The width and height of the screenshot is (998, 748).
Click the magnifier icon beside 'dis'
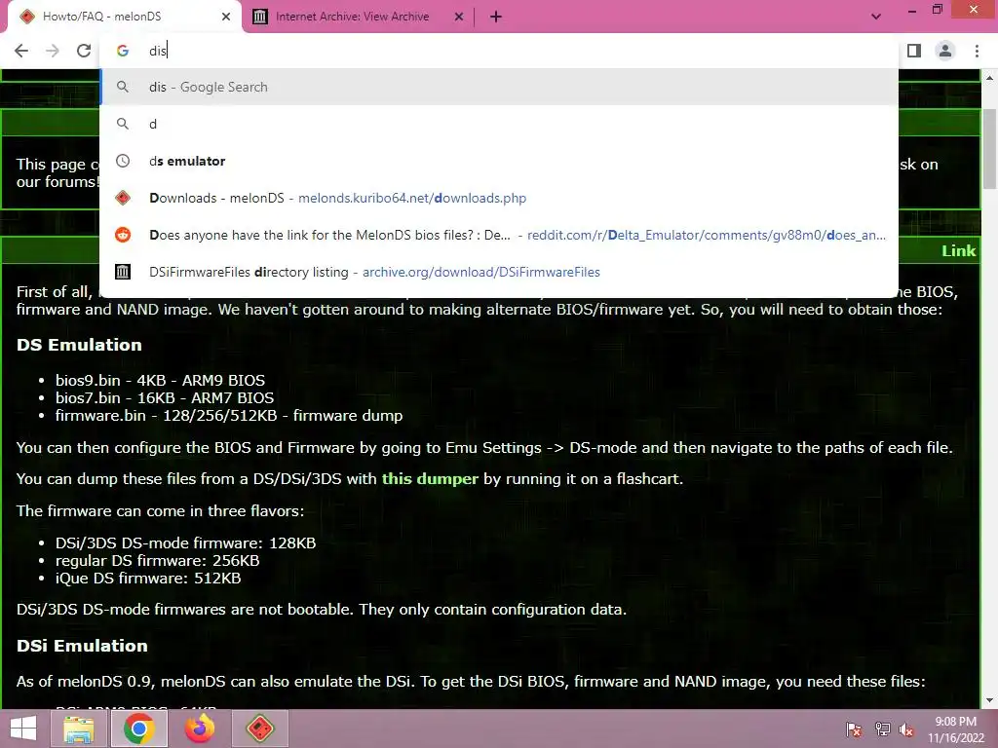click(123, 87)
